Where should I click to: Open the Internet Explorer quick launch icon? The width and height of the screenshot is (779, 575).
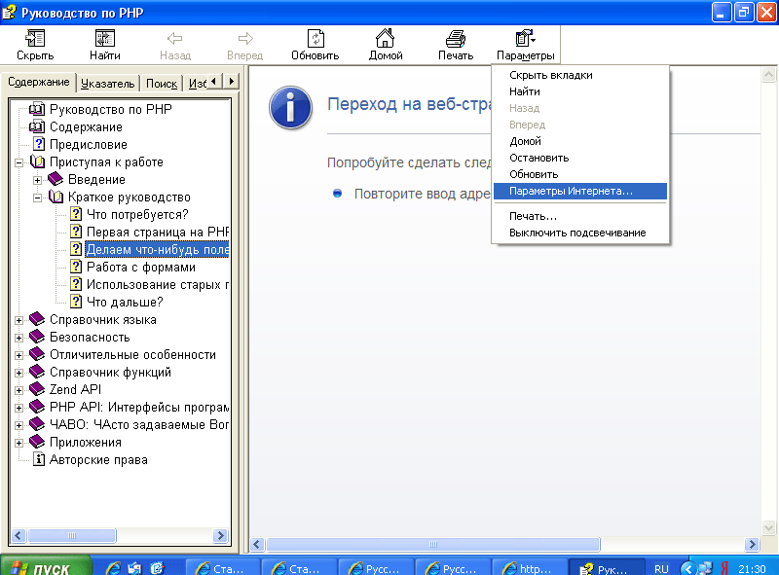tap(114, 568)
